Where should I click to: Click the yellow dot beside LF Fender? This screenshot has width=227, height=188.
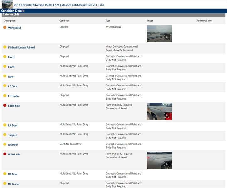[x=5, y=96]
